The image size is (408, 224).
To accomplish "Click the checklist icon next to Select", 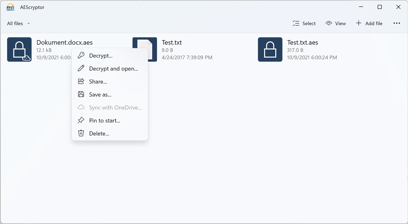I will click(x=296, y=23).
